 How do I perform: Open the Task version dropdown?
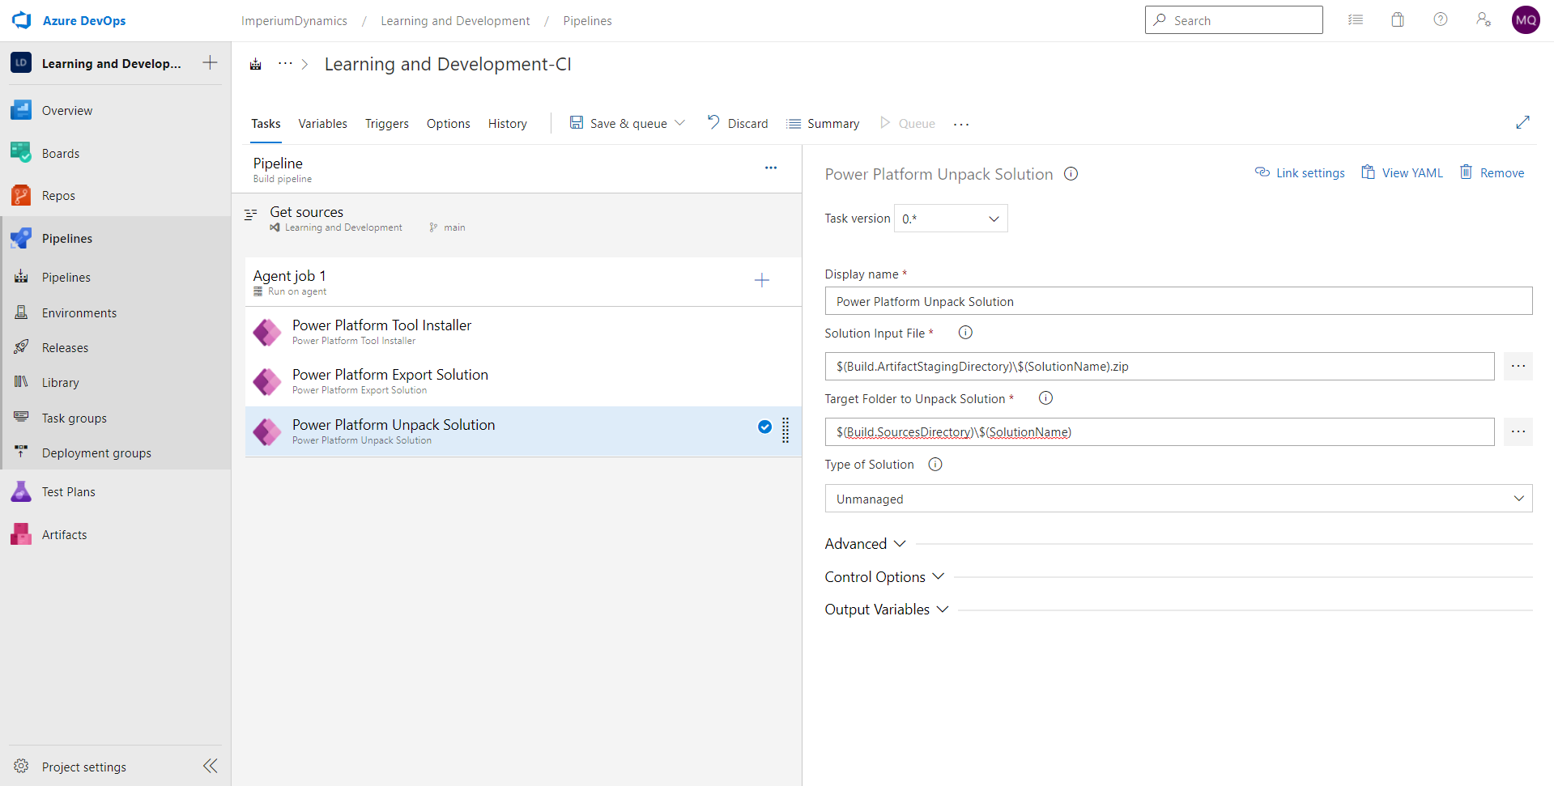pyautogui.click(x=949, y=218)
